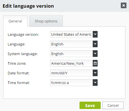The width and height of the screenshot is (129, 111).
Task: Click the Edit language version title
Action: [x=28, y=6]
